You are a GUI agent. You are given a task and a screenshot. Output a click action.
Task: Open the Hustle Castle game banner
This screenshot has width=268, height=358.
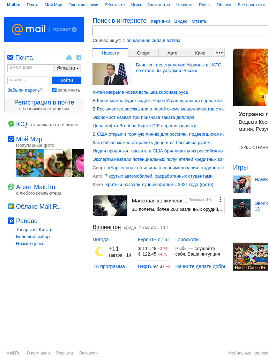pyautogui.click(x=251, y=257)
